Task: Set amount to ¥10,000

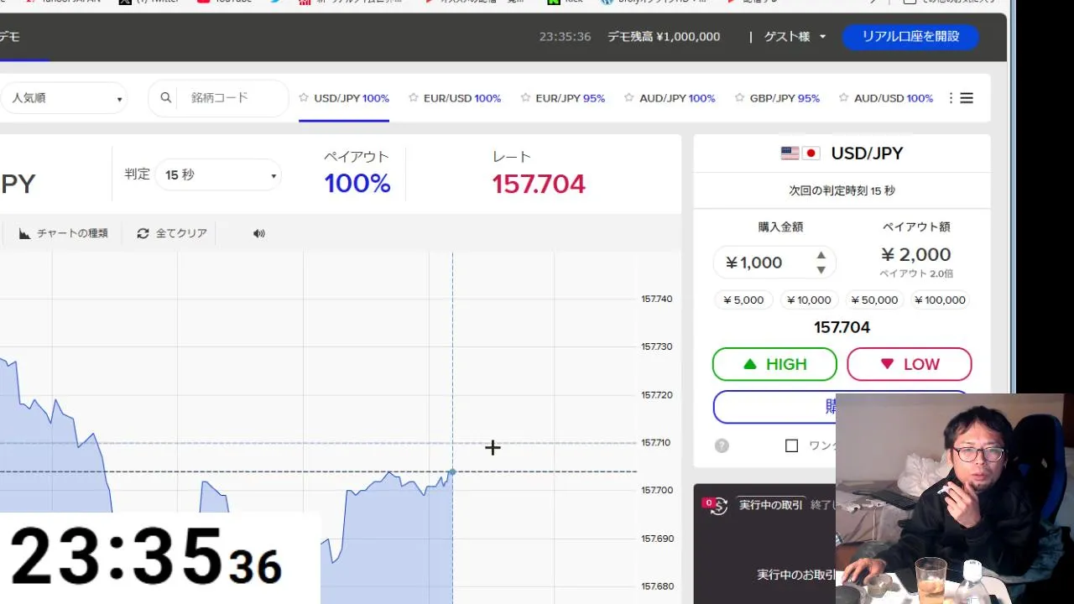Action: coord(809,299)
